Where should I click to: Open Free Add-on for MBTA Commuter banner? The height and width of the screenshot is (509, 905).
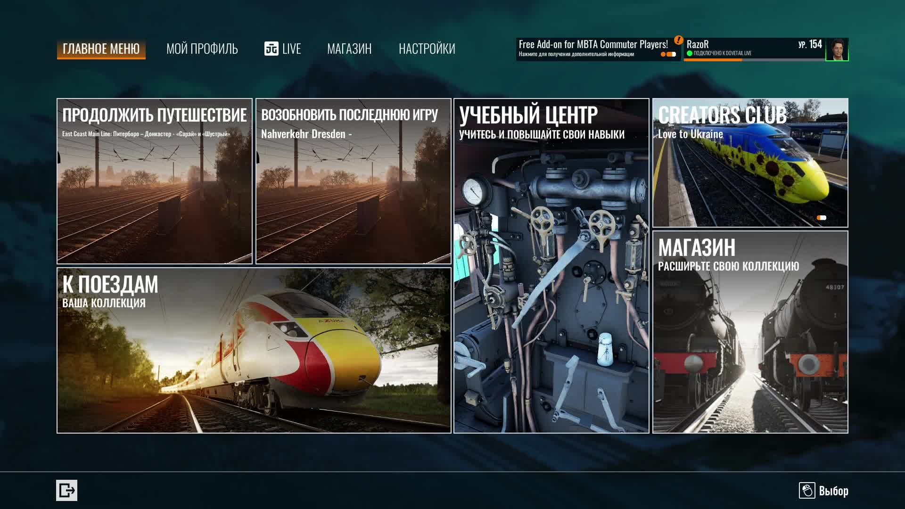(x=593, y=48)
